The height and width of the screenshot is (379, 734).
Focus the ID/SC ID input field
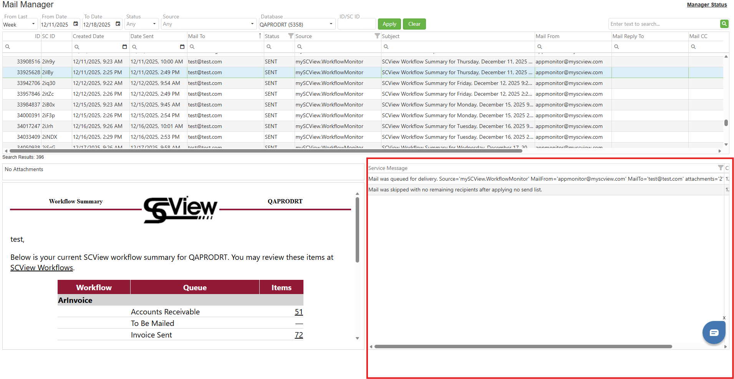pos(357,24)
